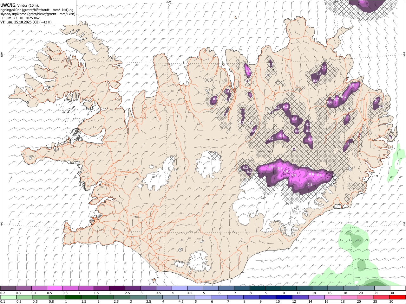The height and width of the screenshot is (304, 406).
Task: Click the pale grey 25 swatch, top row
Action: pos(382,288)
